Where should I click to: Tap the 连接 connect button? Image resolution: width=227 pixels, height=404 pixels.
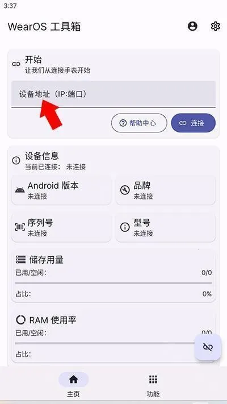pos(194,123)
